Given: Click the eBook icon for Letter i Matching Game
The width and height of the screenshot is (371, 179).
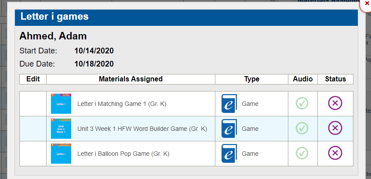Looking at the screenshot, I should coord(229,104).
